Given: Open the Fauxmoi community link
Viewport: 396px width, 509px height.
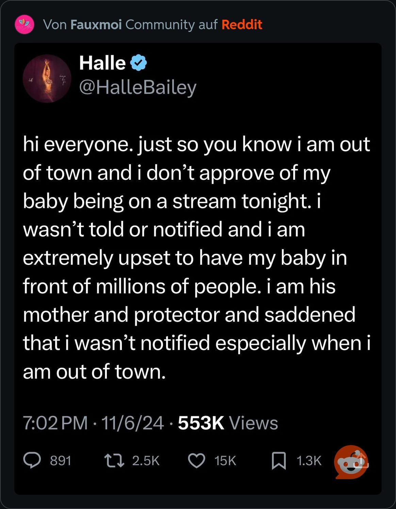Looking at the screenshot, I should click(96, 24).
